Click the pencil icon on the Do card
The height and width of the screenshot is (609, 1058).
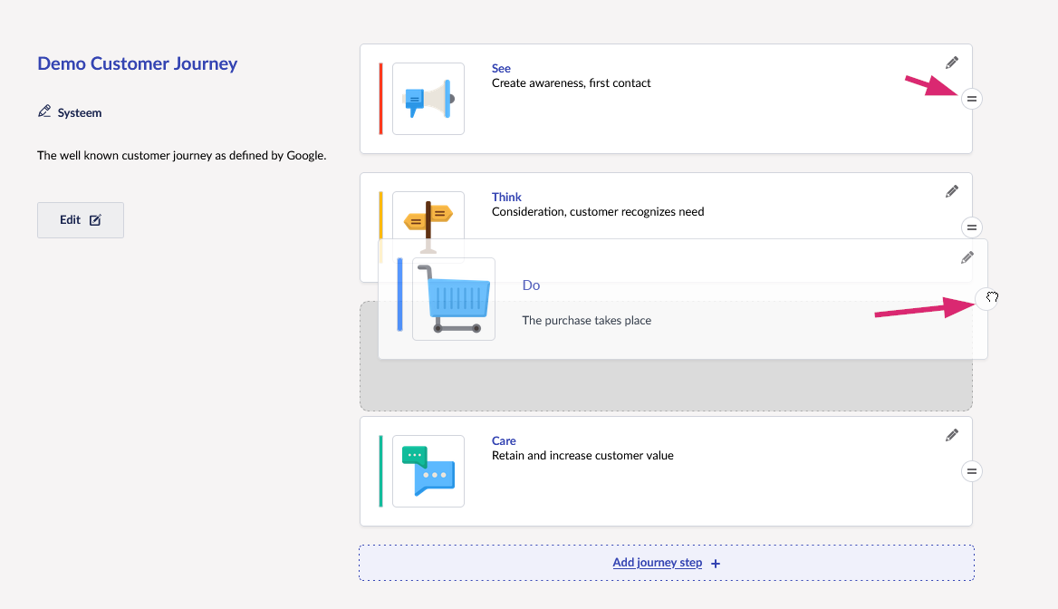[967, 257]
